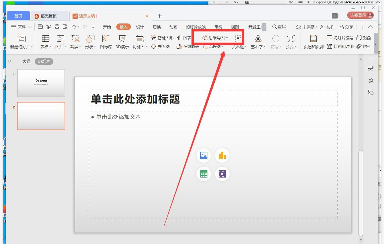
Task: Switch the side panel to 幻灯片 view
Action: pyautogui.click(x=44, y=61)
